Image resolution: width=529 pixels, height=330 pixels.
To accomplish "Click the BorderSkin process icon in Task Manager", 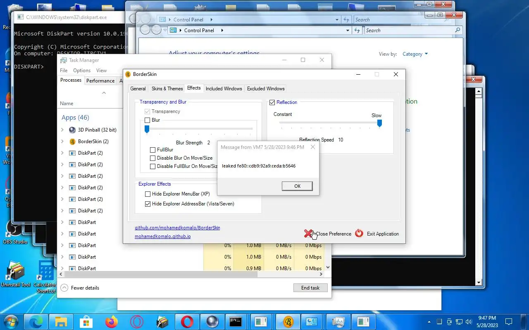I will pyautogui.click(x=72, y=141).
